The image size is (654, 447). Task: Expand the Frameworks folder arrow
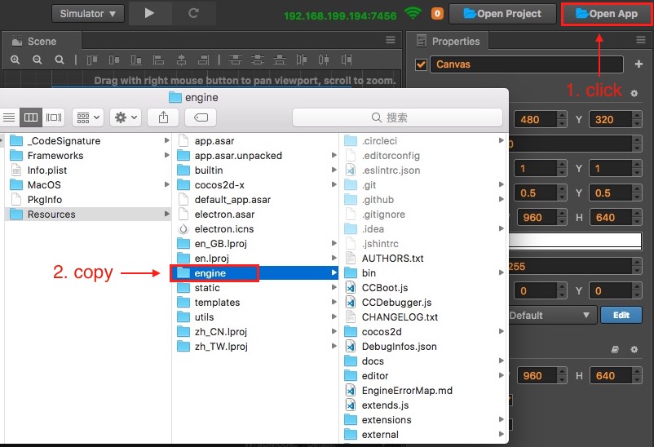167,155
